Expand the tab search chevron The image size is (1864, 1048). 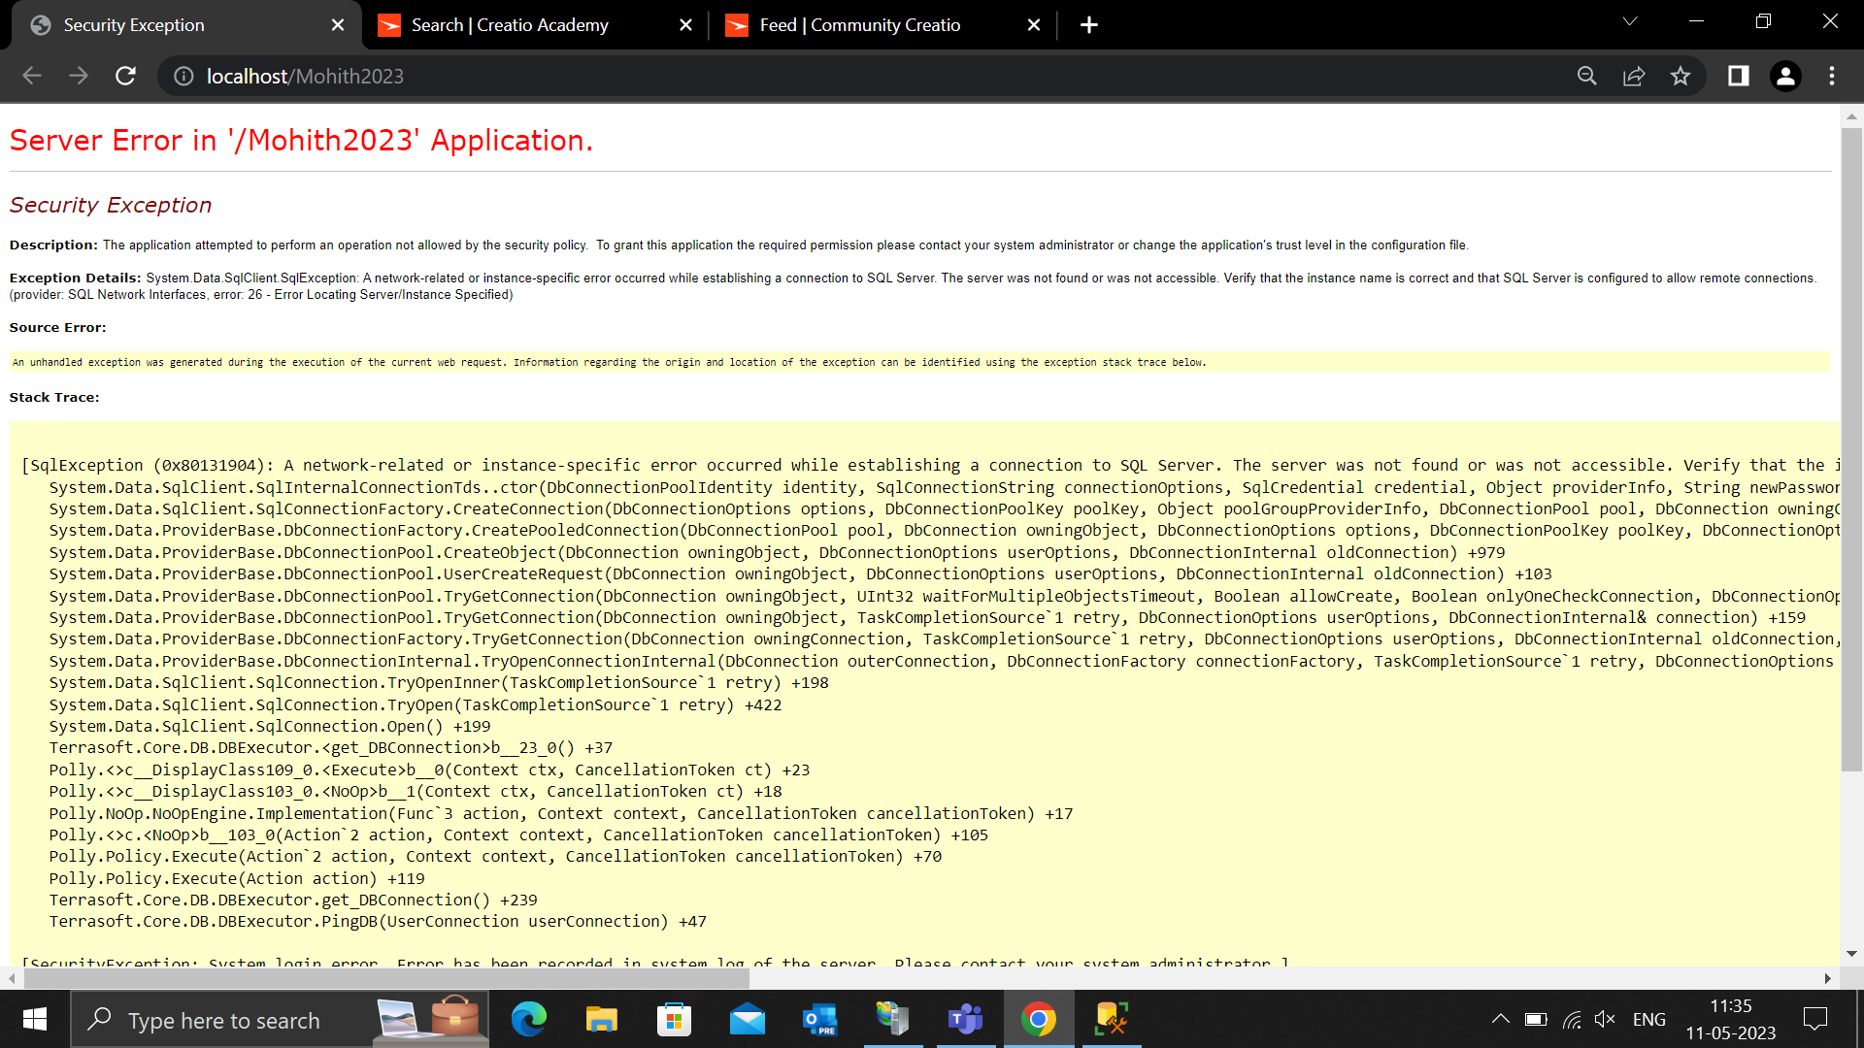pos(1631,20)
